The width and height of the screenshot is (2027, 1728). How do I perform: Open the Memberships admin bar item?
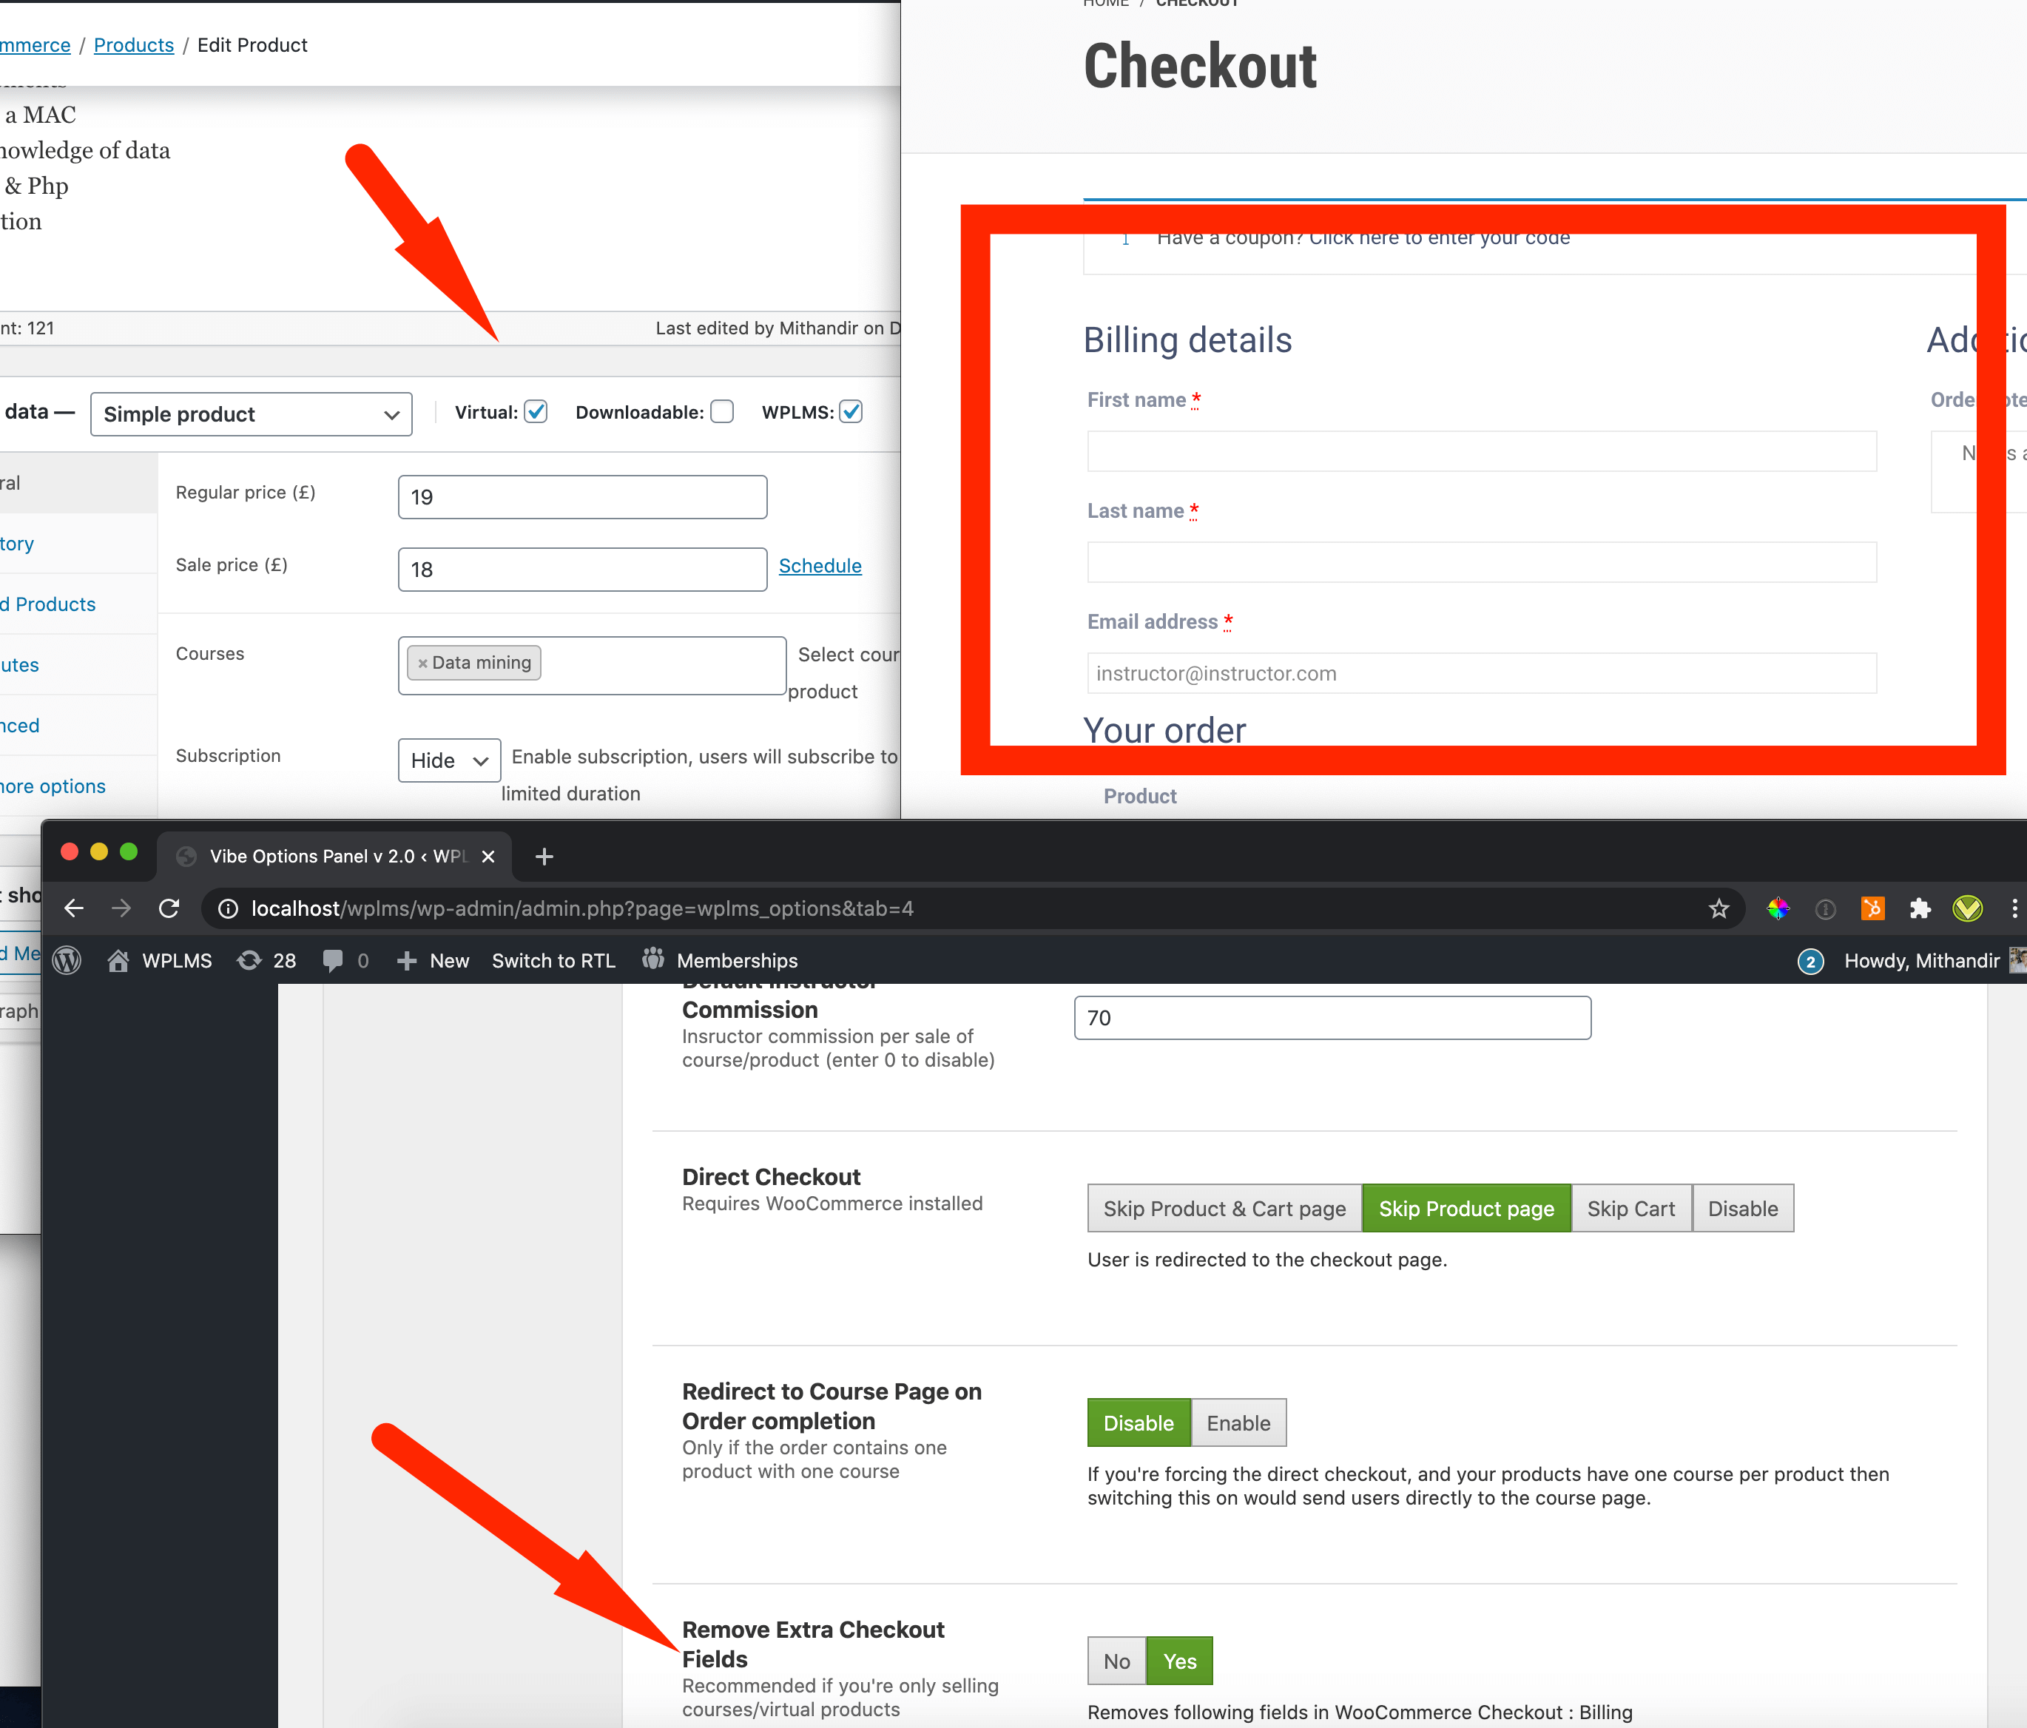720,961
